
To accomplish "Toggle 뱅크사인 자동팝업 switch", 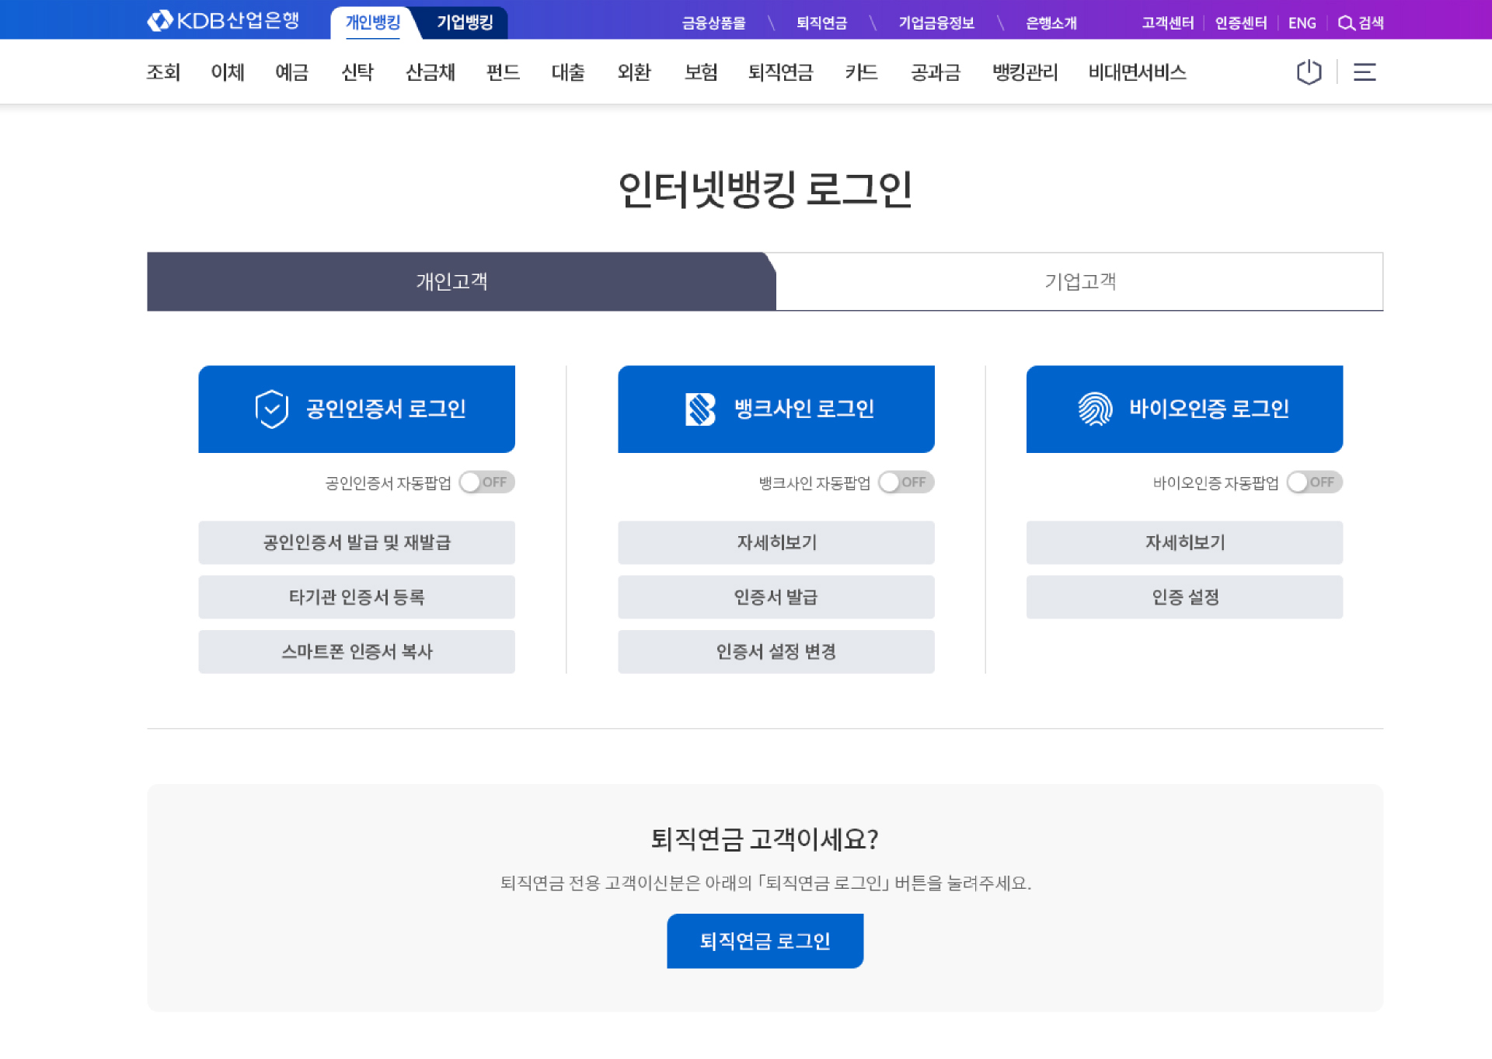I will point(906,482).
